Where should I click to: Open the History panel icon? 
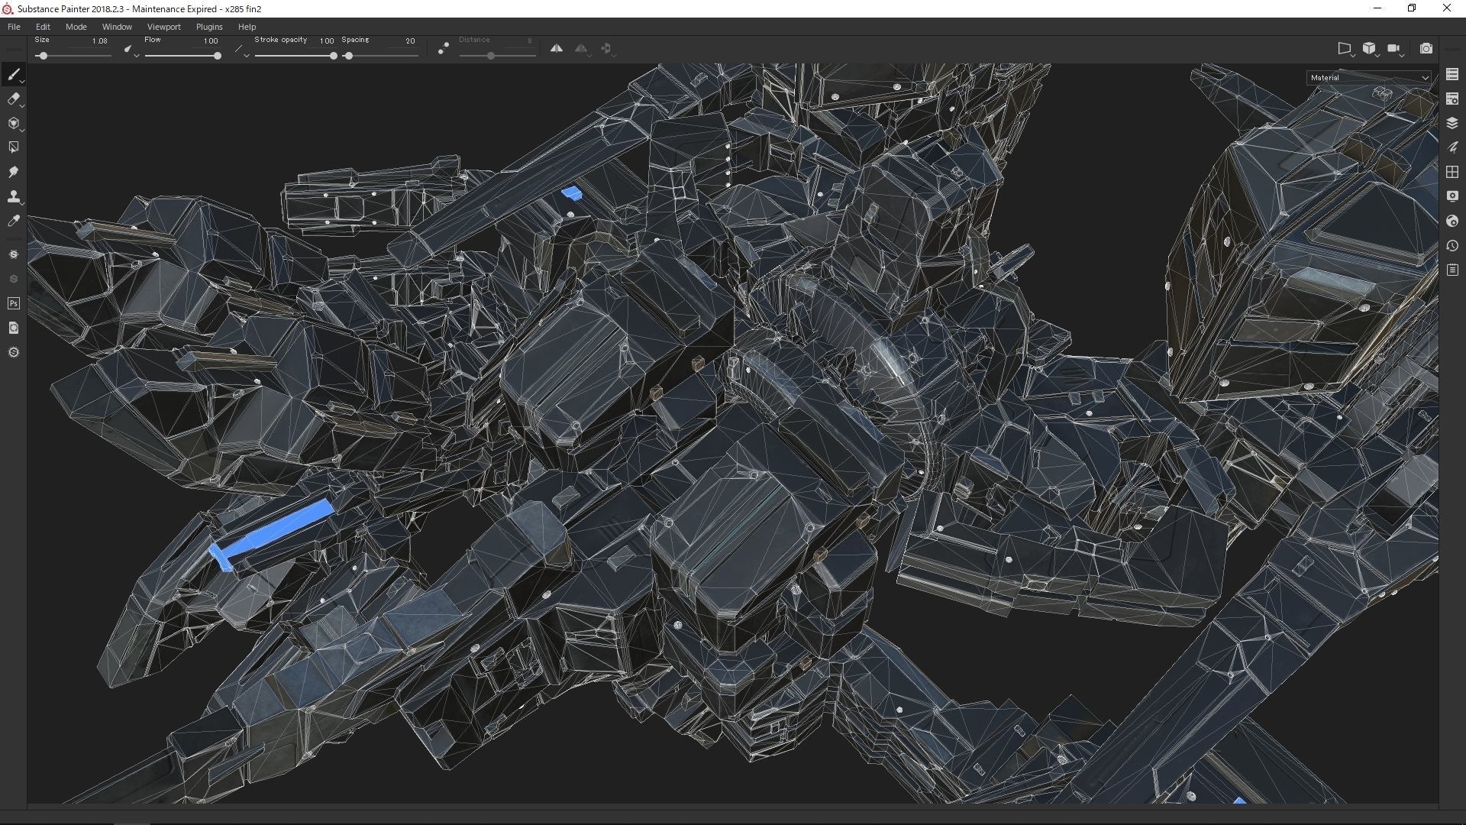coord(1452,246)
